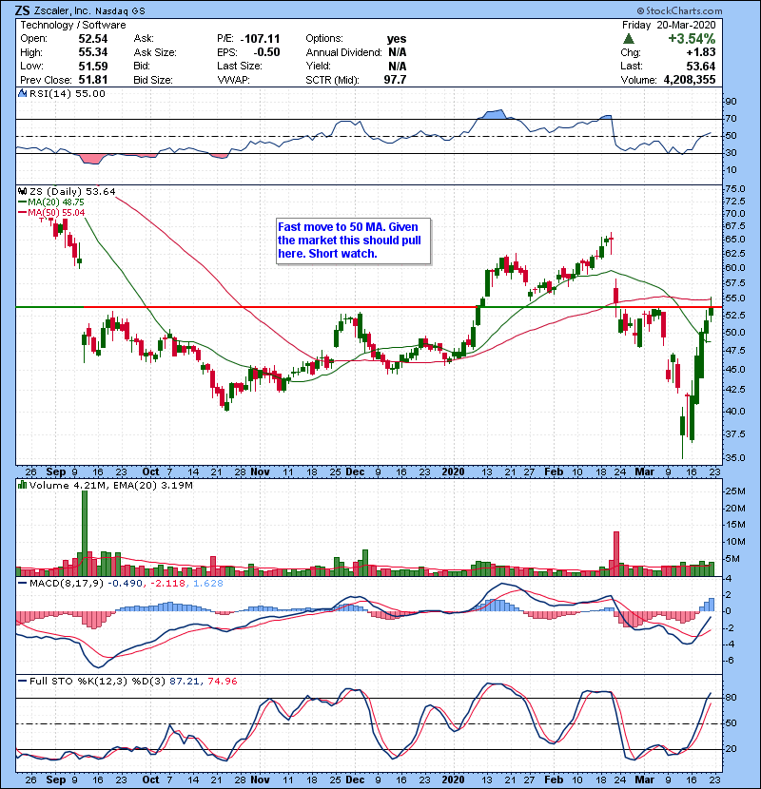Click the +3.54% percent change
Screen dimensions: 761x789
tap(692, 39)
